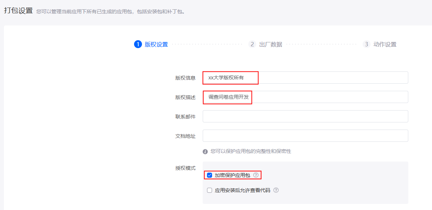The image size is (432, 210).
Task: Click the 版权描述 field containing 调查问卷应用开发
Action: coord(305,97)
